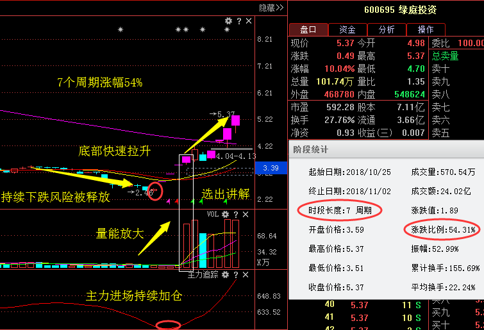
Task: Open VOL indicator settings gear
Action: [225, 215]
